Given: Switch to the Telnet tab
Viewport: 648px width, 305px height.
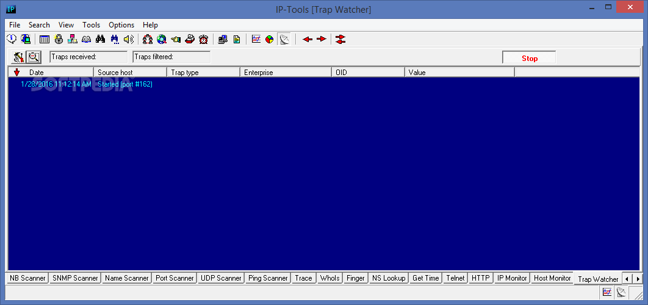Looking at the screenshot, I should pos(455,278).
